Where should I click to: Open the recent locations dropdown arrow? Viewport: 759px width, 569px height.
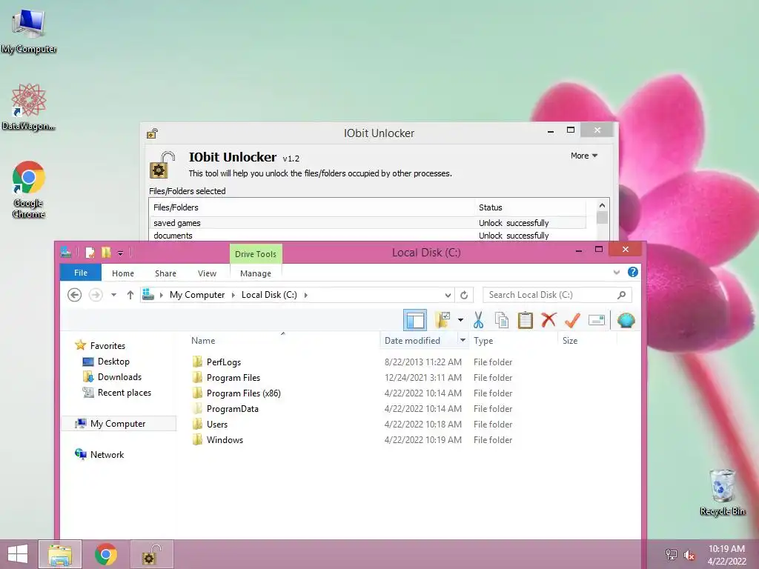pyautogui.click(x=113, y=295)
